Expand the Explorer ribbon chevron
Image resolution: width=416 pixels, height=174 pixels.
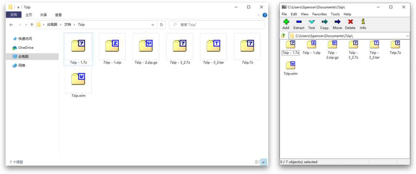coord(259,15)
